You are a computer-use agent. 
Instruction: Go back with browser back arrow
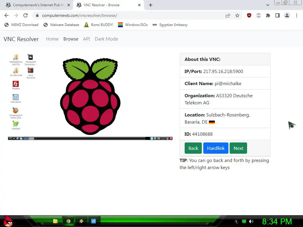(7, 15)
